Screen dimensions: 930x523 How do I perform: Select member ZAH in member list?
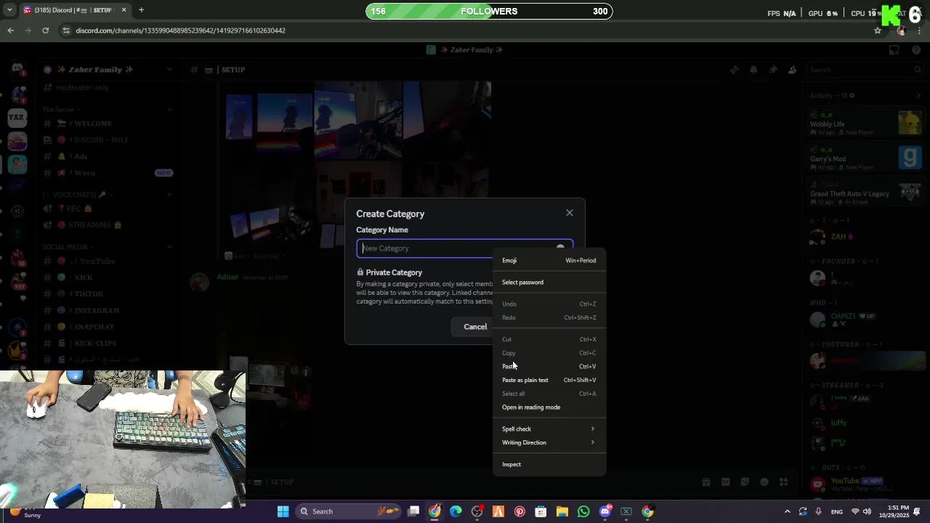[865, 237]
